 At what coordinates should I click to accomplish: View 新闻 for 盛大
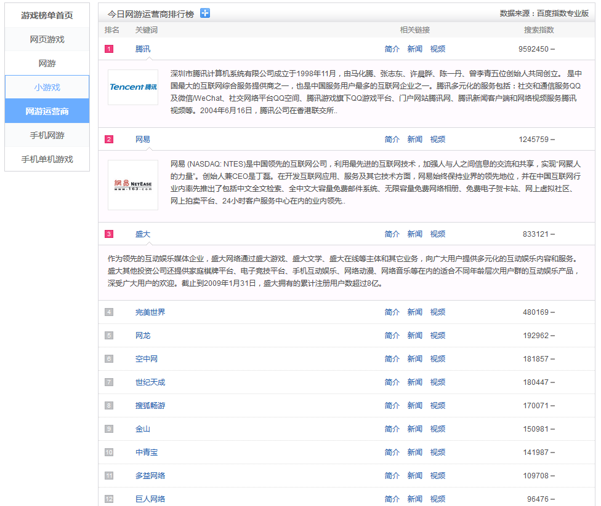pyautogui.click(x=414, y=234)
